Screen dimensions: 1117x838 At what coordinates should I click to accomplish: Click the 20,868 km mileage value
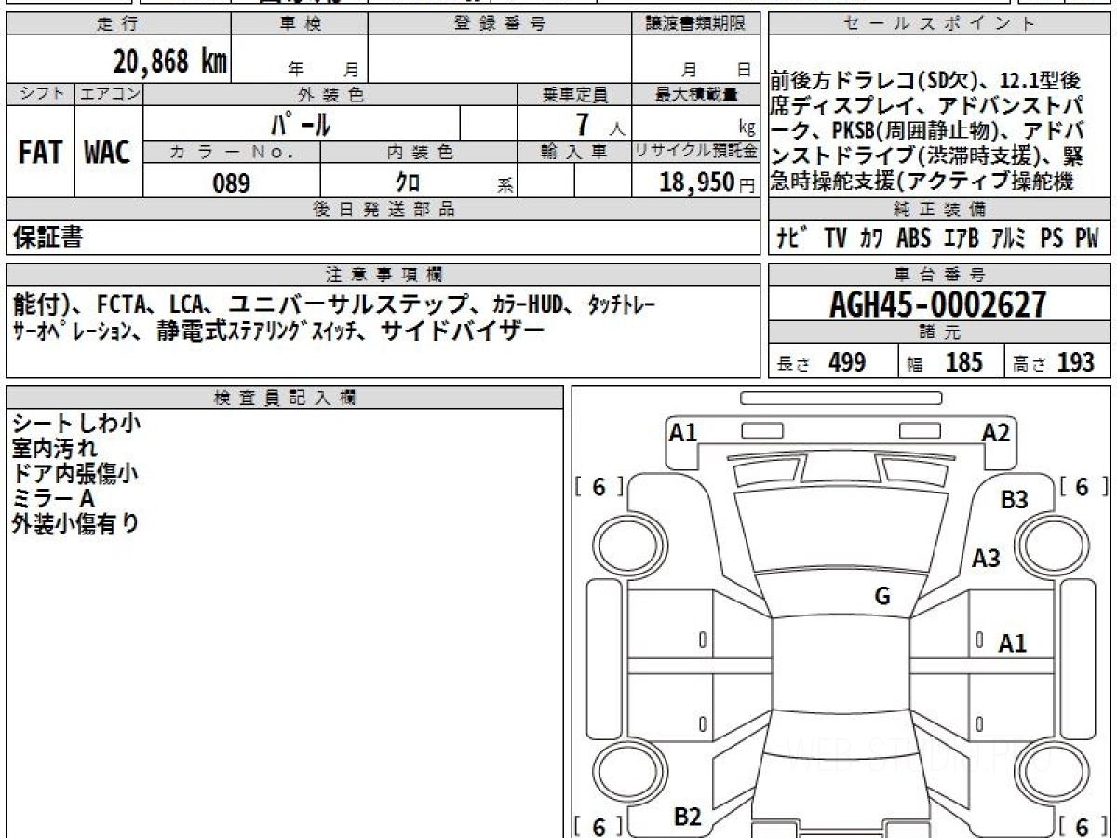tap(169, 61)
